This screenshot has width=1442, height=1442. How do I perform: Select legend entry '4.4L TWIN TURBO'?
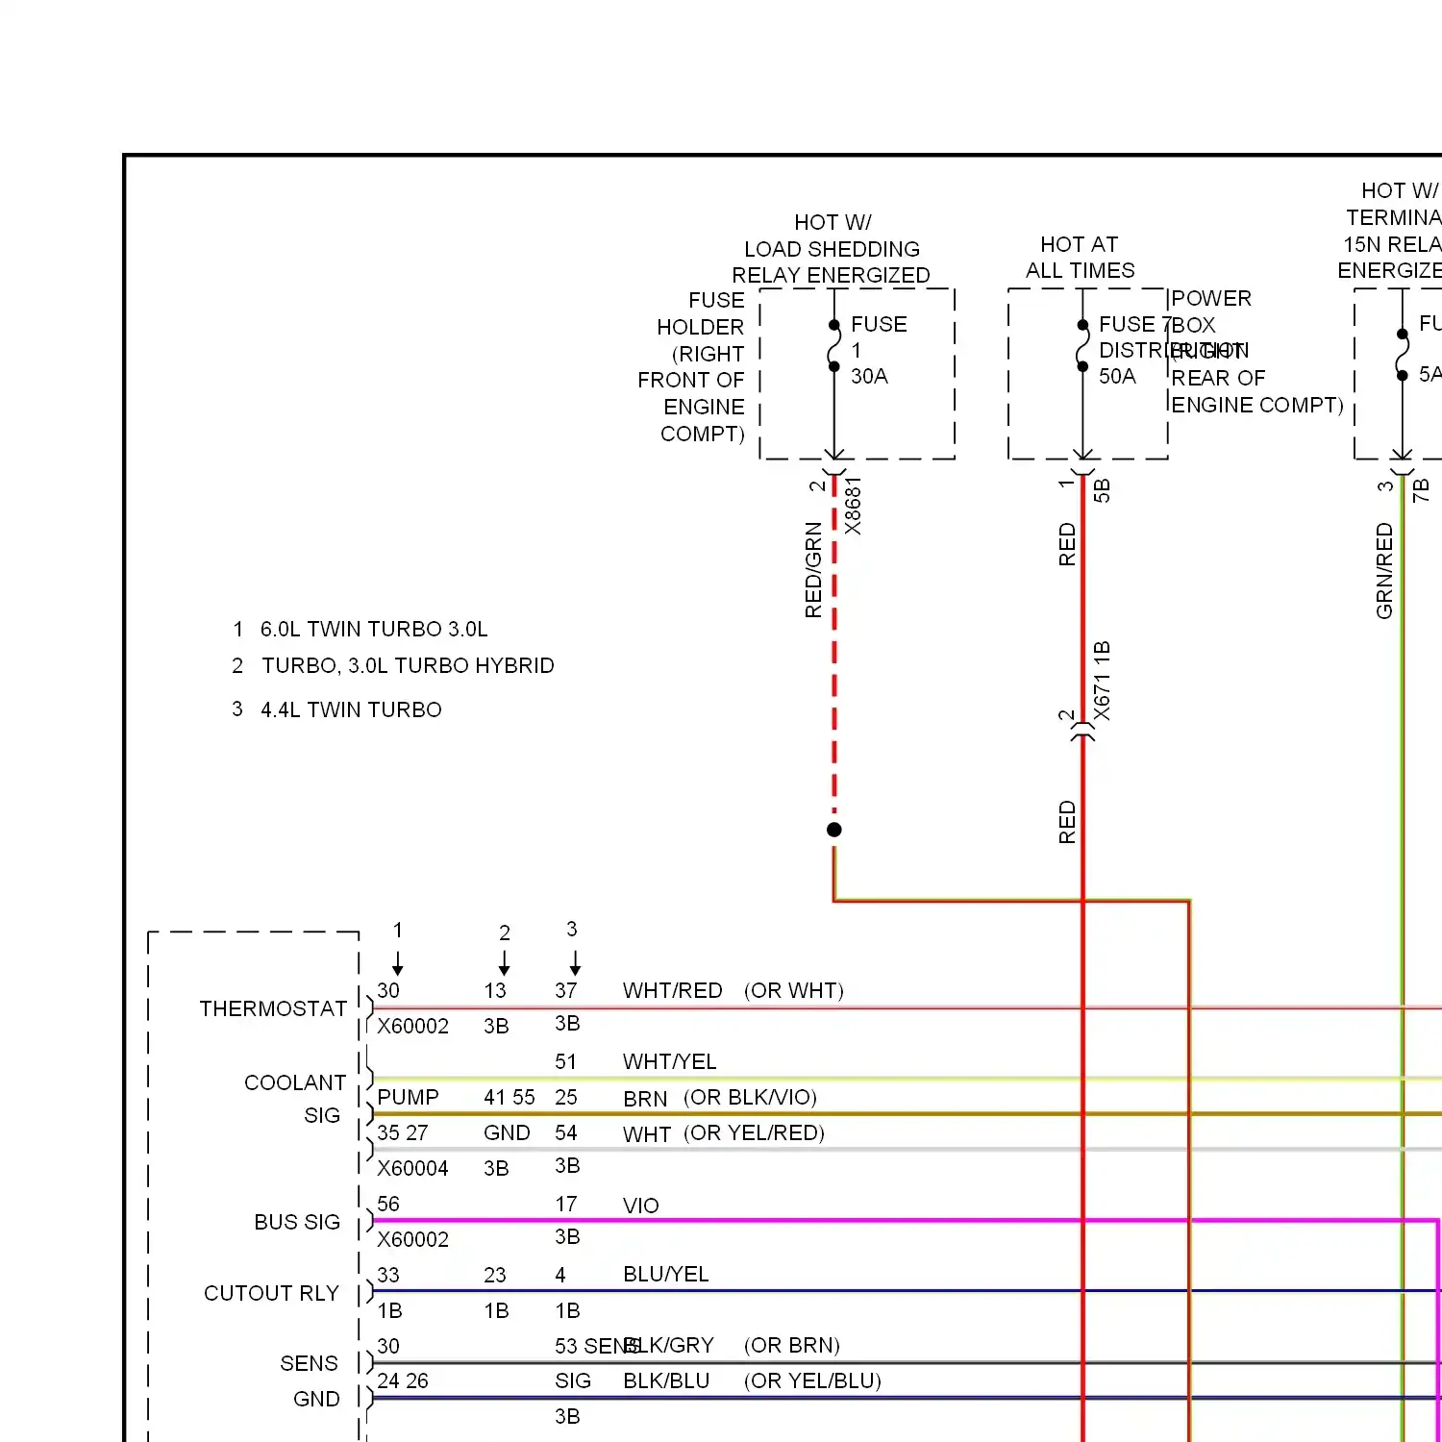(x=351, y=709)
